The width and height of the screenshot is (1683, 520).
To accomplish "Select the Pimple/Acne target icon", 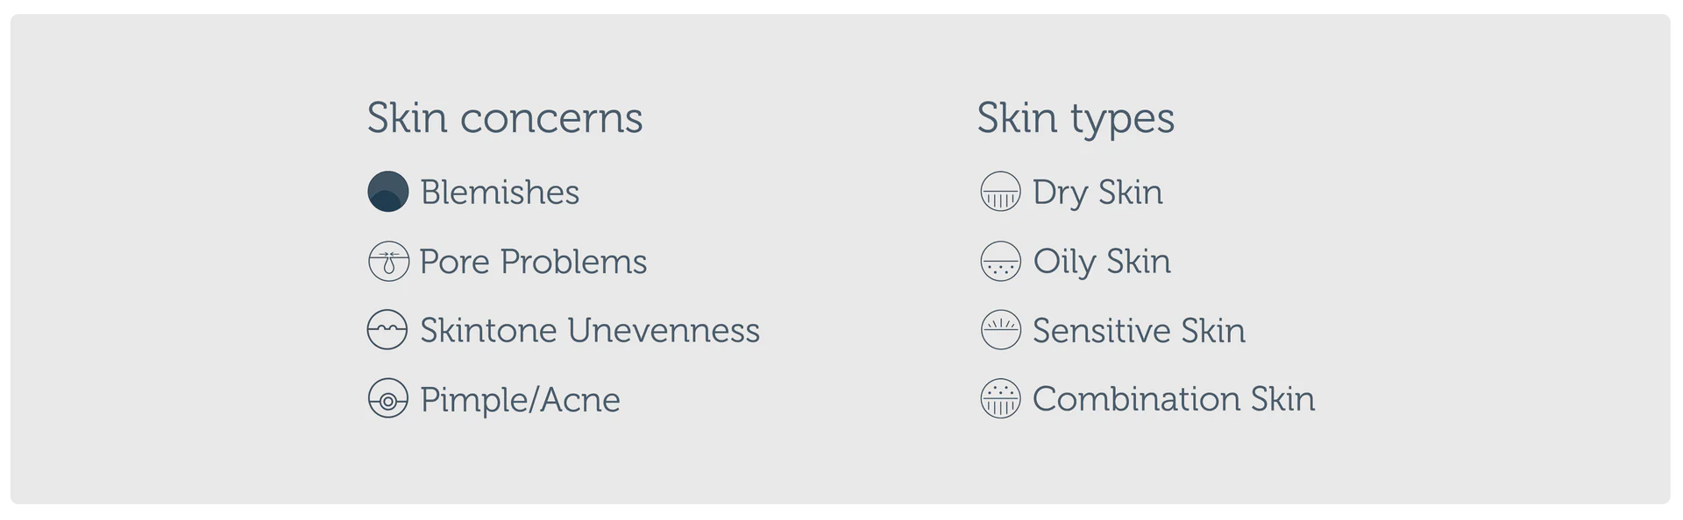I will [387, 399].
